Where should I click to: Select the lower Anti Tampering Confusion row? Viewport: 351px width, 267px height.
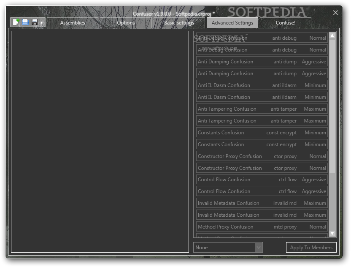[262, 120]
